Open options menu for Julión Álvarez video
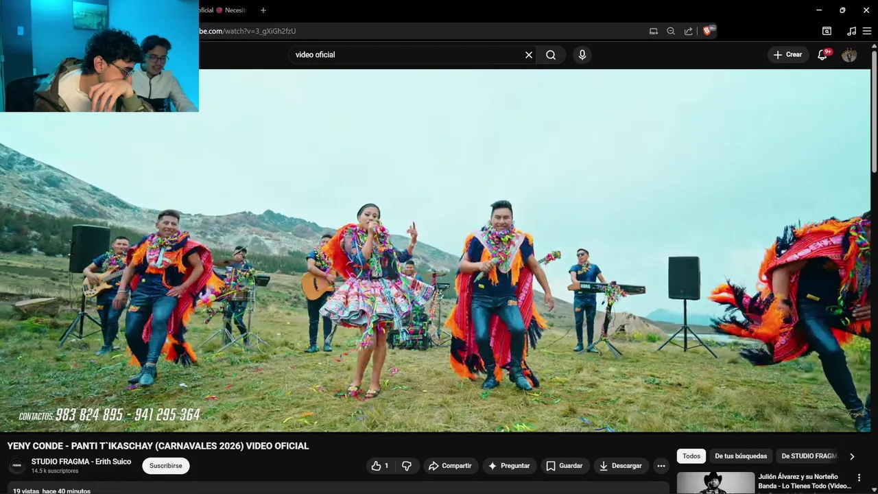878x494 pixels. (859, 478)
